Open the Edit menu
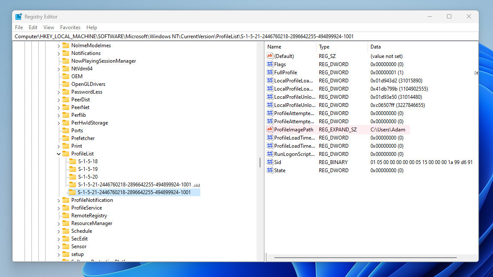 (x=33, y=27)
